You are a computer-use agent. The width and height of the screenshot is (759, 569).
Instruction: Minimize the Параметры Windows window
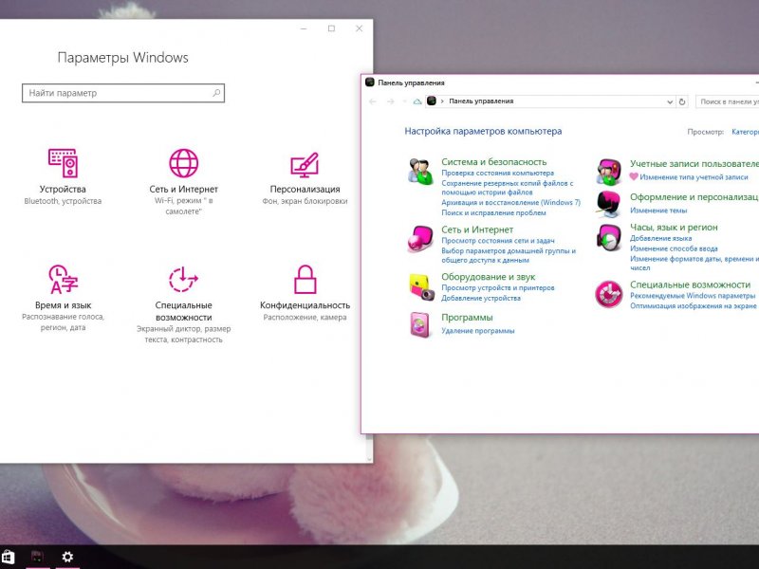click(x=304, y=28)
